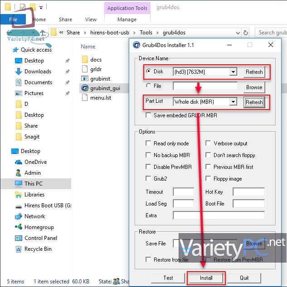Viewport: 287px width, 287px height.
Task: Check Save embeded GRLDR.MBR
Action: tap(148, 115)
